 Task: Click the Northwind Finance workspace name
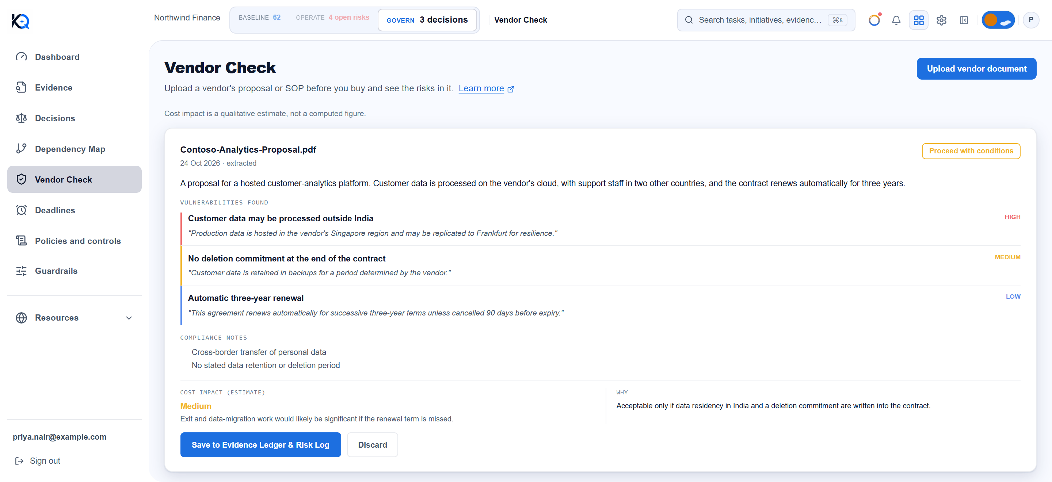tap(187, 18)
